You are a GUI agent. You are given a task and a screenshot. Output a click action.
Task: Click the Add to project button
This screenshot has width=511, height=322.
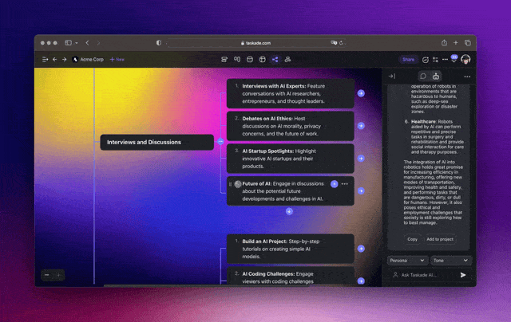440,239
